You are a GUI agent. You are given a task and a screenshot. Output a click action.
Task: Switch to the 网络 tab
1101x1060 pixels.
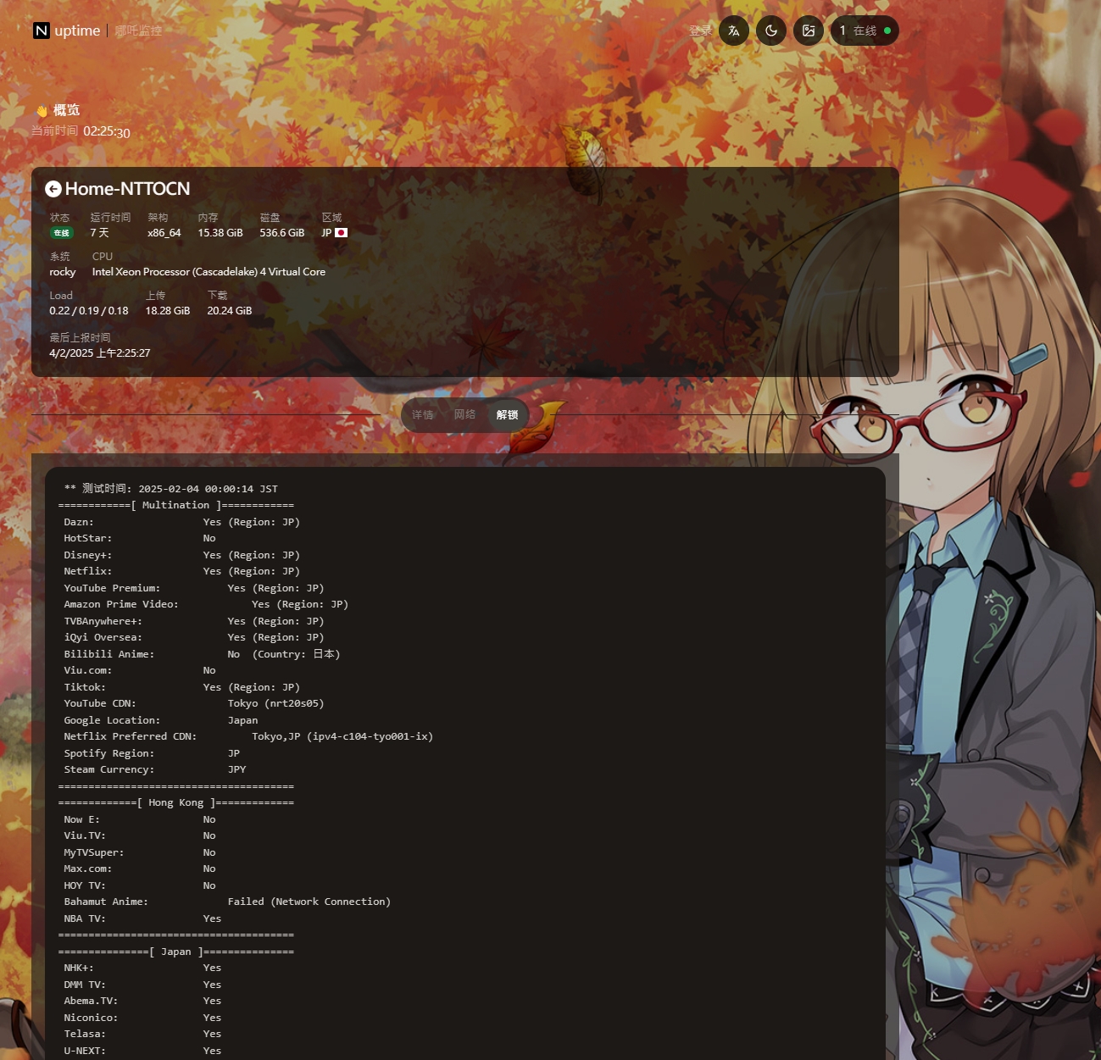coord(464,415)
